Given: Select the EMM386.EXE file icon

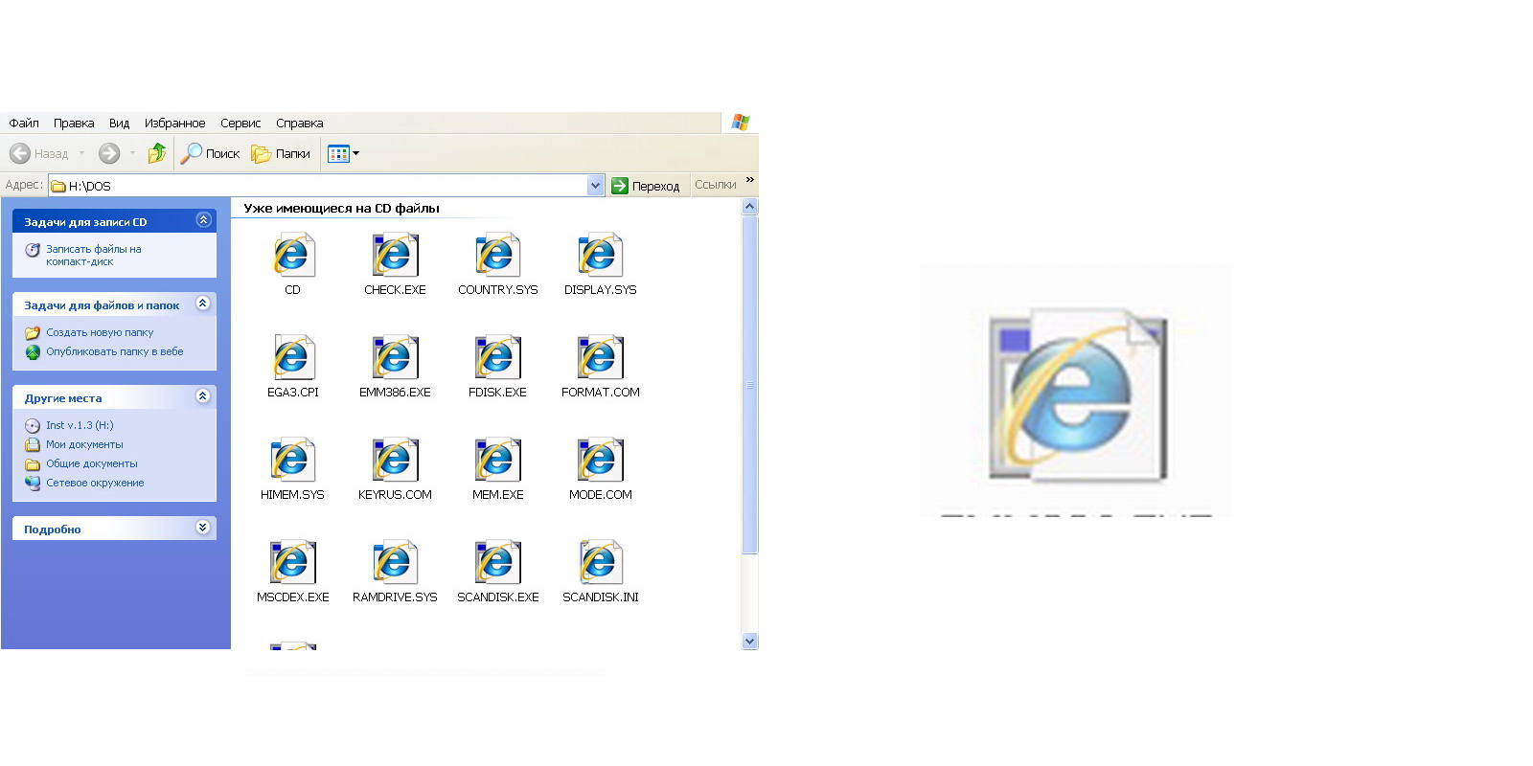Looking at the screenshot, I should pos(395,357).
